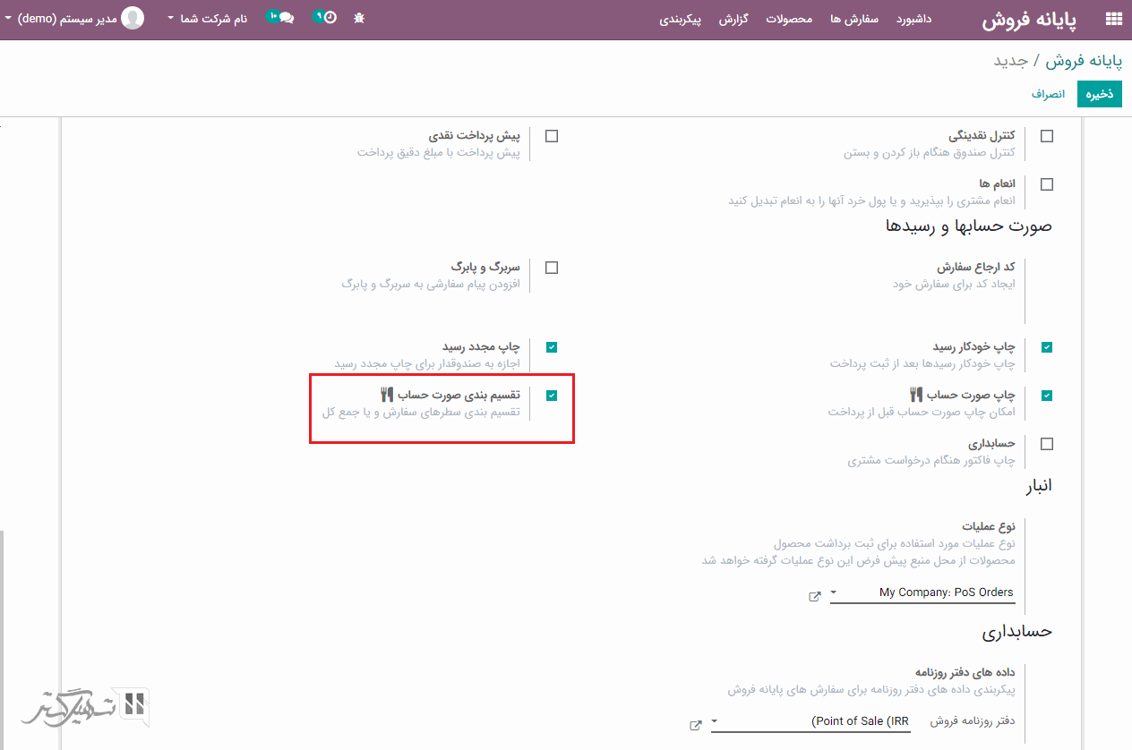Screen dimensions: 1132x750
Task: Open the Products menu
Action: click(788, 19)
